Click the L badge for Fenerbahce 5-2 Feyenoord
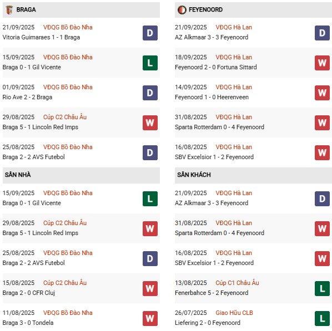Image resolution: width=332 pixels, height=331 pixels. 322,288
